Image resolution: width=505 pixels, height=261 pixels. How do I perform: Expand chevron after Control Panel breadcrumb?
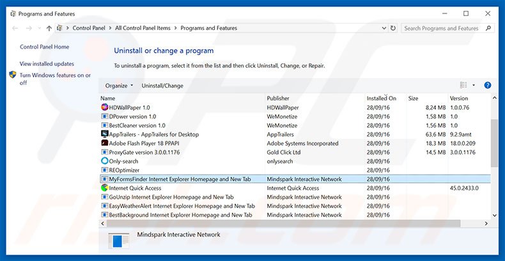pos(111,28)
